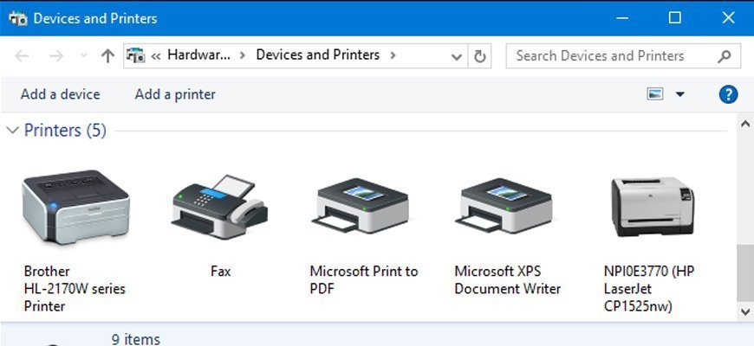Click Add a device
Screen dimensions: 754x346
click(60, 94)
